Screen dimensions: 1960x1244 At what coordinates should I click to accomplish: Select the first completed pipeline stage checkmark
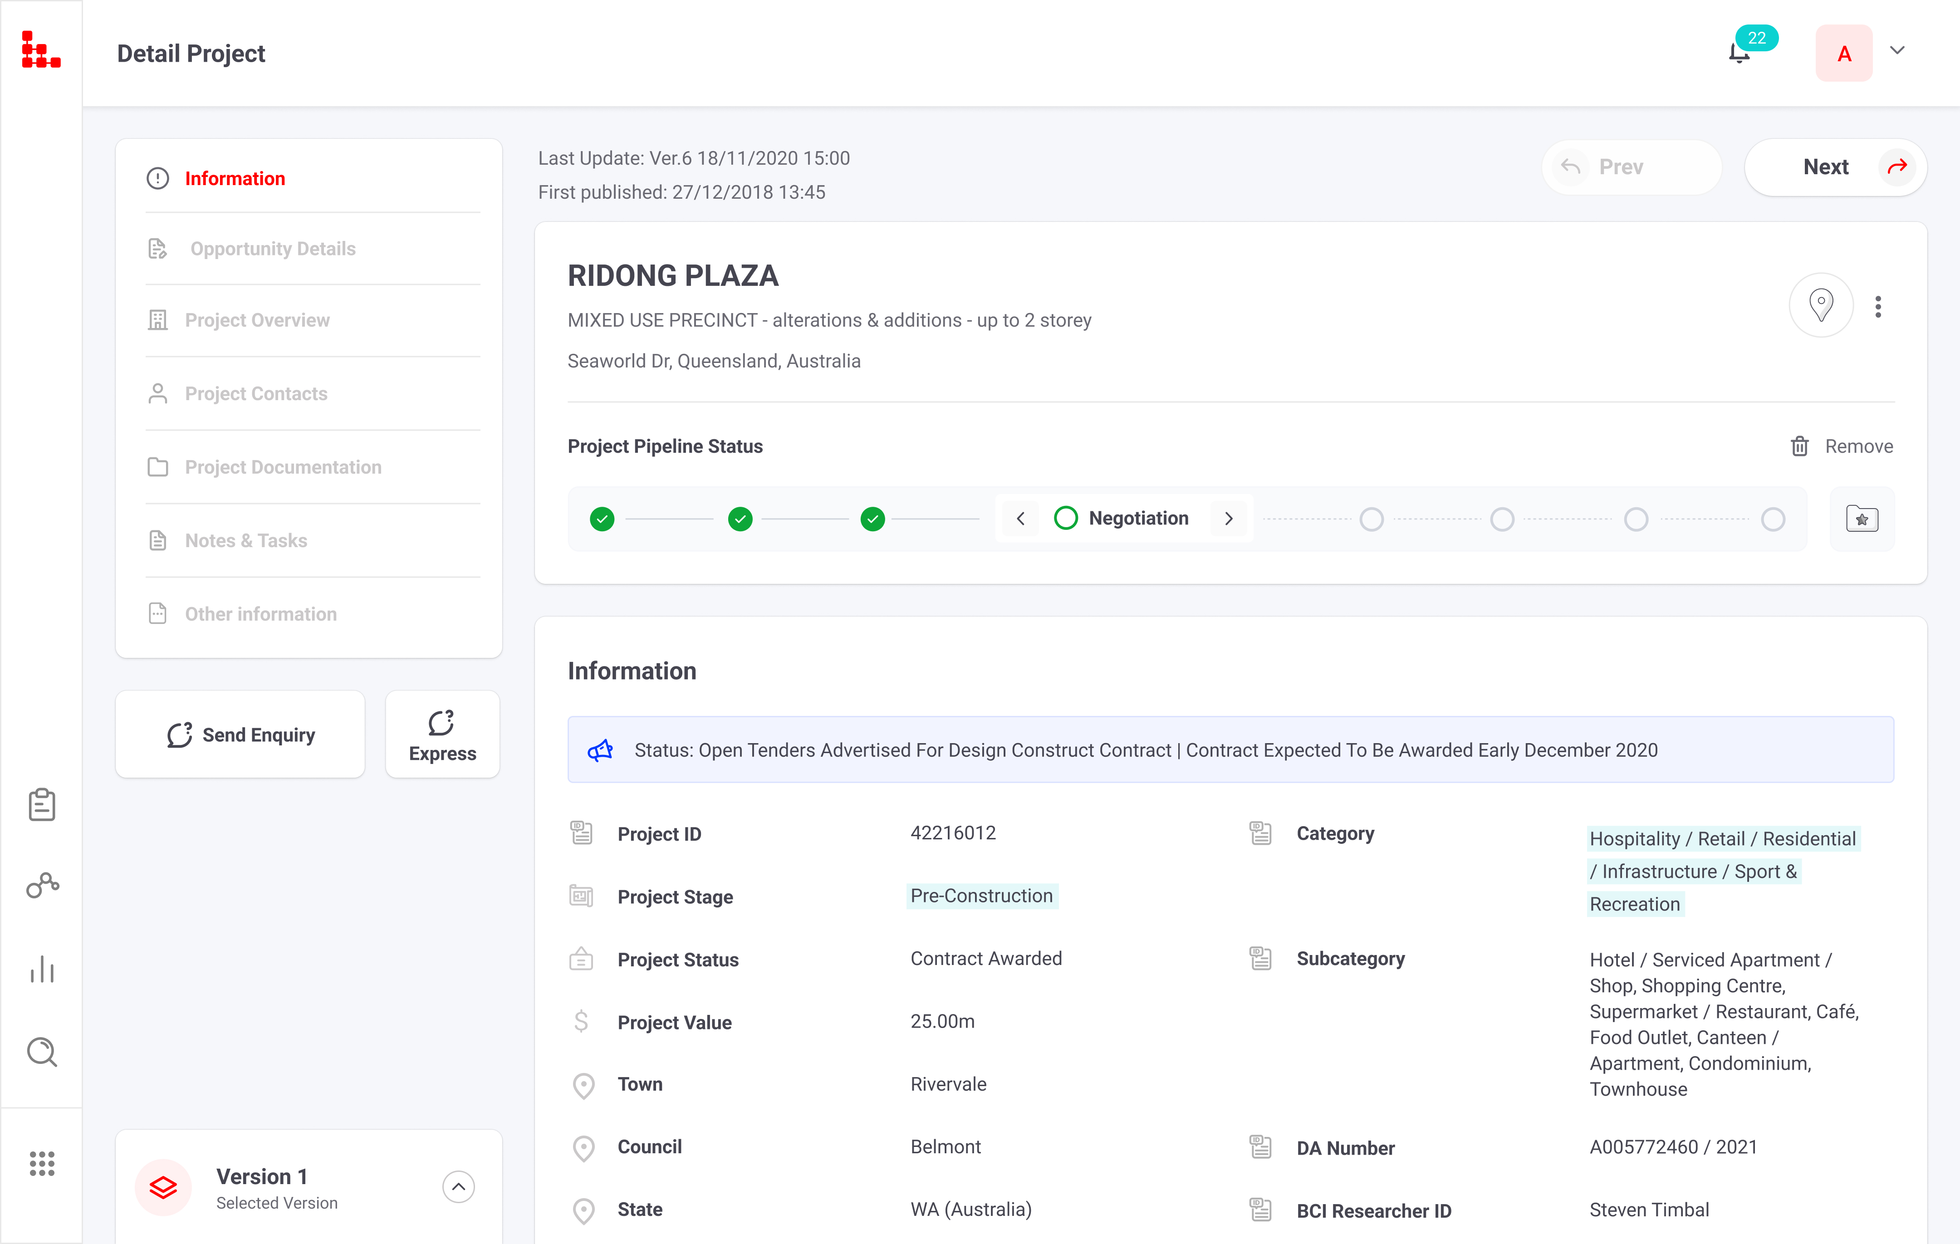(x=603, y=519)
